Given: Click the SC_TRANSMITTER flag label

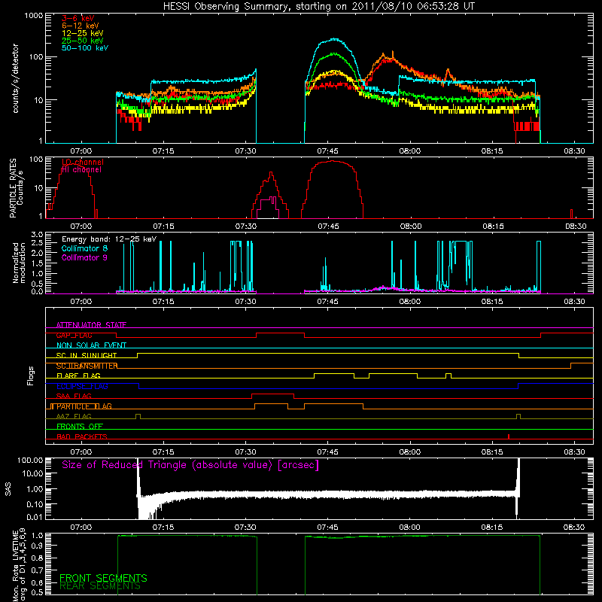Looking at the screenshot, I should [x=87, y=366].
